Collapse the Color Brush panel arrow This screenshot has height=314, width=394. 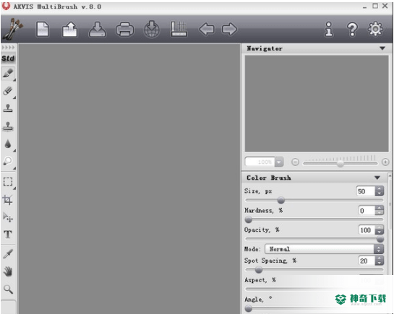(377, 178)
